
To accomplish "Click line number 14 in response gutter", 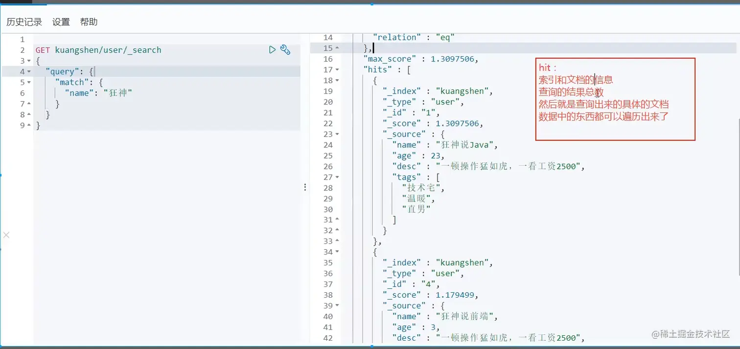I will [x=328, y=37].
